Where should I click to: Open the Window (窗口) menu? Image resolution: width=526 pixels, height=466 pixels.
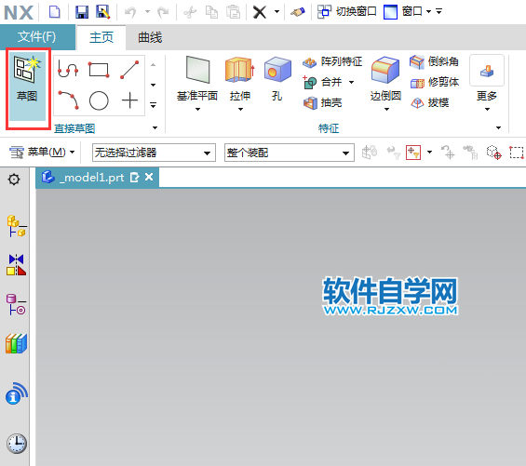coord(408,12)
